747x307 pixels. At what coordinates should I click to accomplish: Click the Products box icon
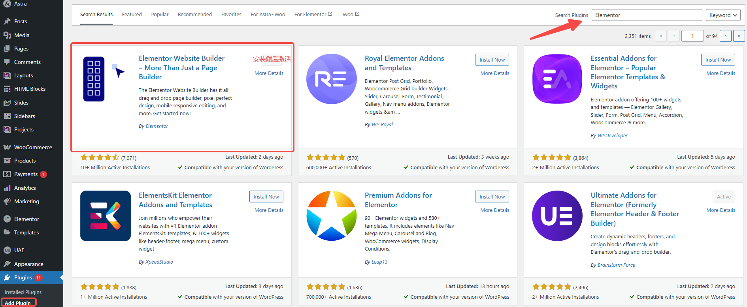(7, 161)
